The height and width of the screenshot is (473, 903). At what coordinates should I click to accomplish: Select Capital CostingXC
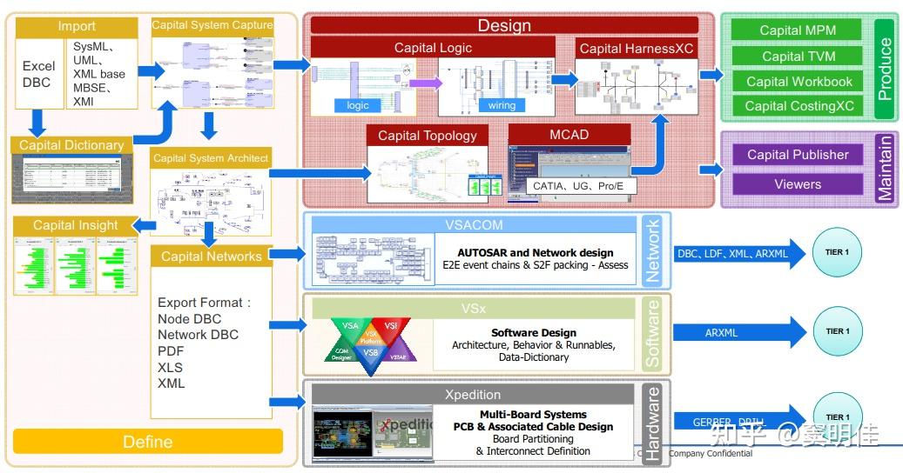[797, 106]
